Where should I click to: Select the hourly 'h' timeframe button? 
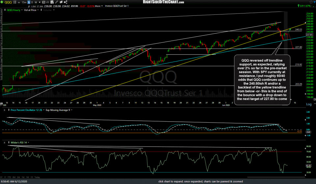coord(29,2)
